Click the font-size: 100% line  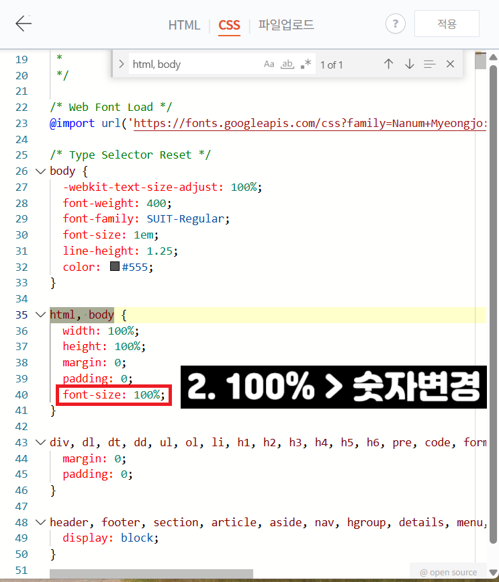(114, 394)
